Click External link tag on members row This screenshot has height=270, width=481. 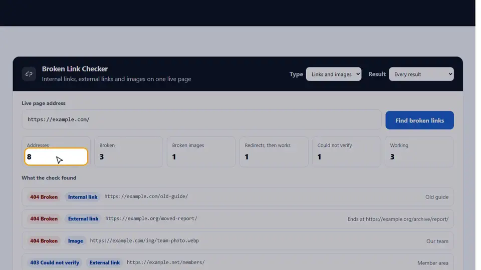coord(105,262)
